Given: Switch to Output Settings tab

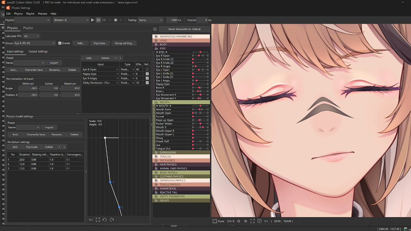Looking at the screenshot, I should coord(38,51).
